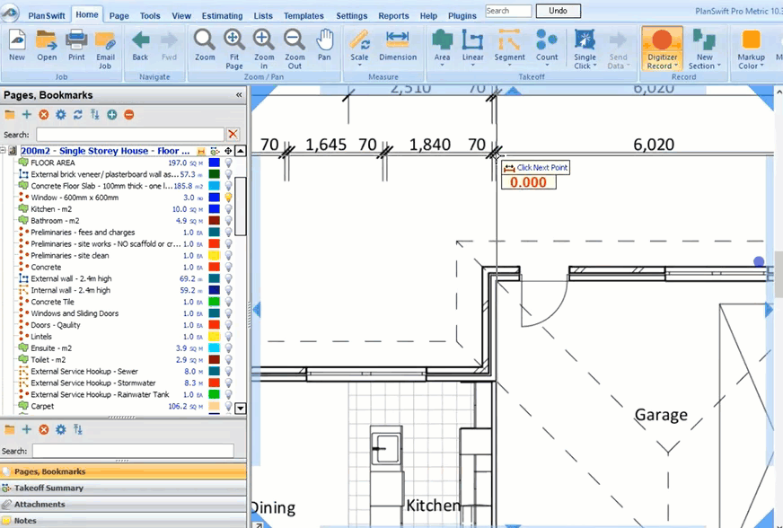This screenshot has height=528, width=783.
Task: Open the Linear tool dropdown arrow
Action: point(472,65)
